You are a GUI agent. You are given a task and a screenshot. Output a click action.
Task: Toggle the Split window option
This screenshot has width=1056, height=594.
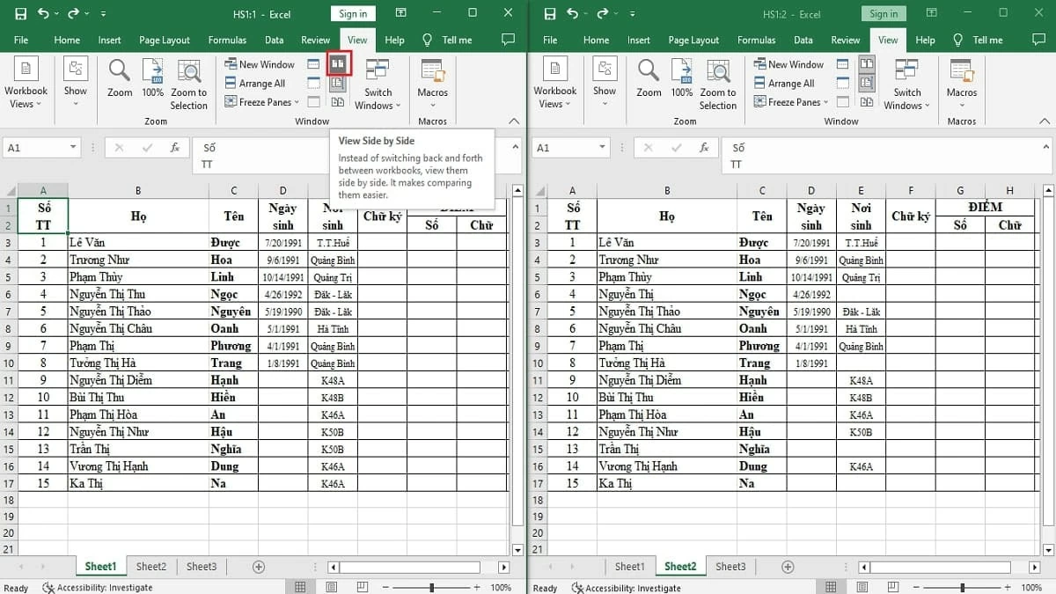pyautogui.click(x=313, y=63)
